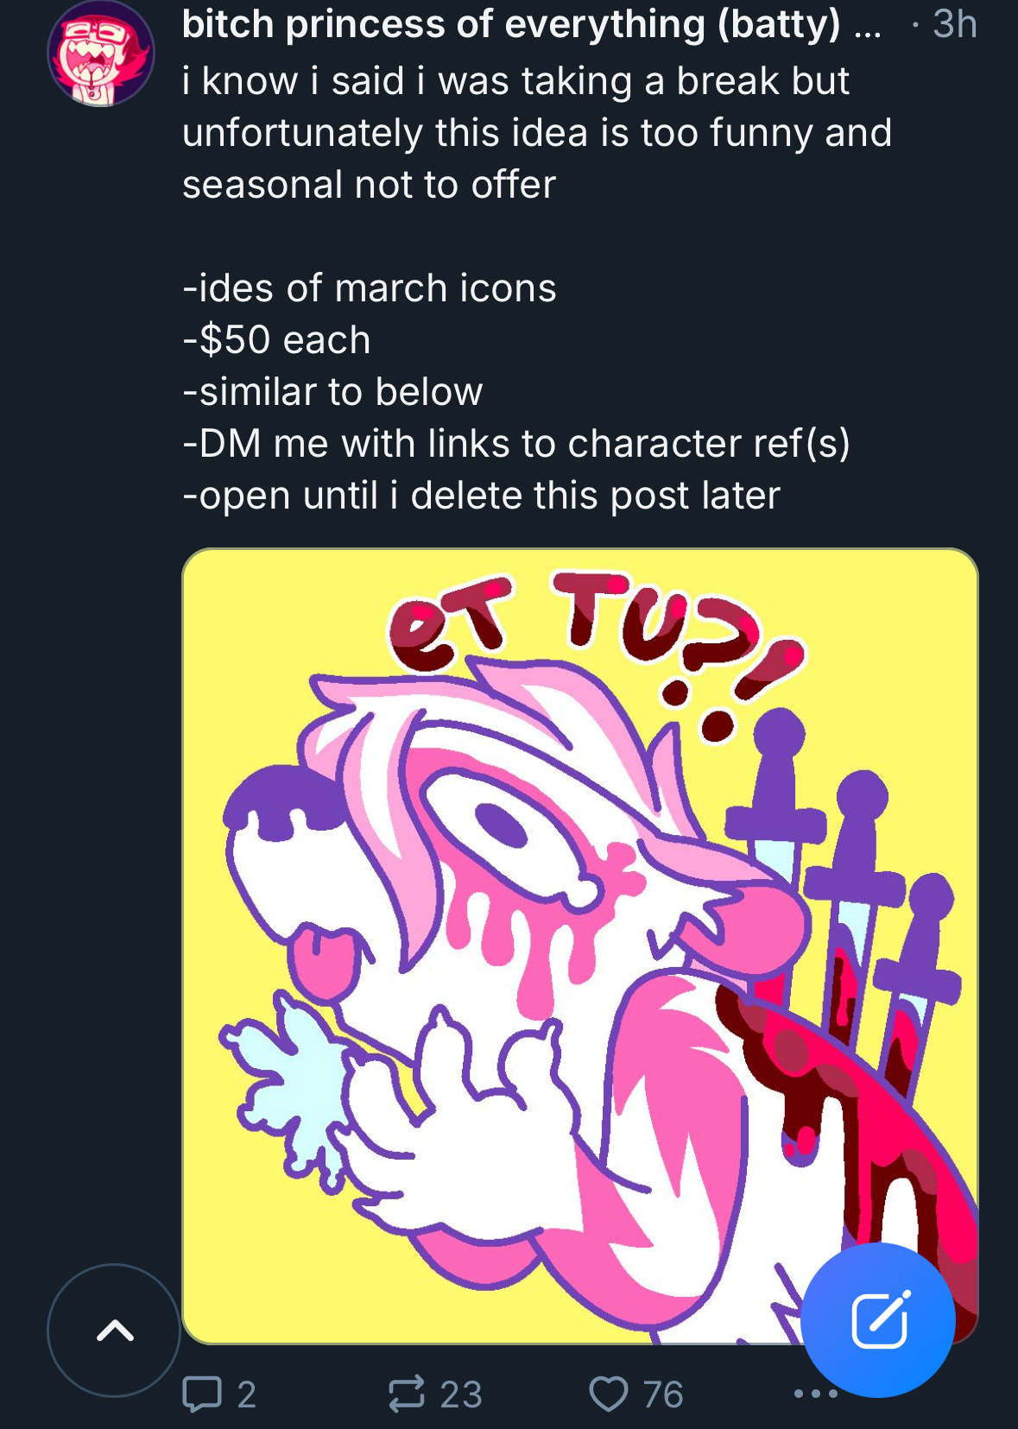Tap the 3h timestamp

click(x=955, y=24)
